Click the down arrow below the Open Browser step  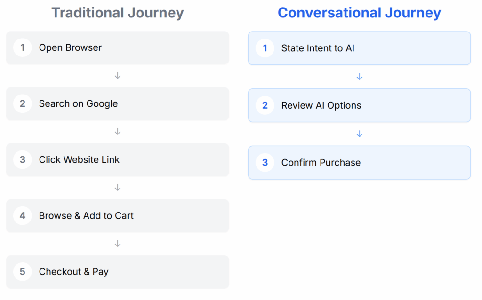(x=118, y=75)
